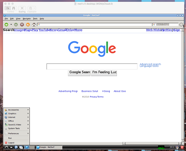Expand the More » link
This screenshot has height=151, width=186.
pos(78,30)
